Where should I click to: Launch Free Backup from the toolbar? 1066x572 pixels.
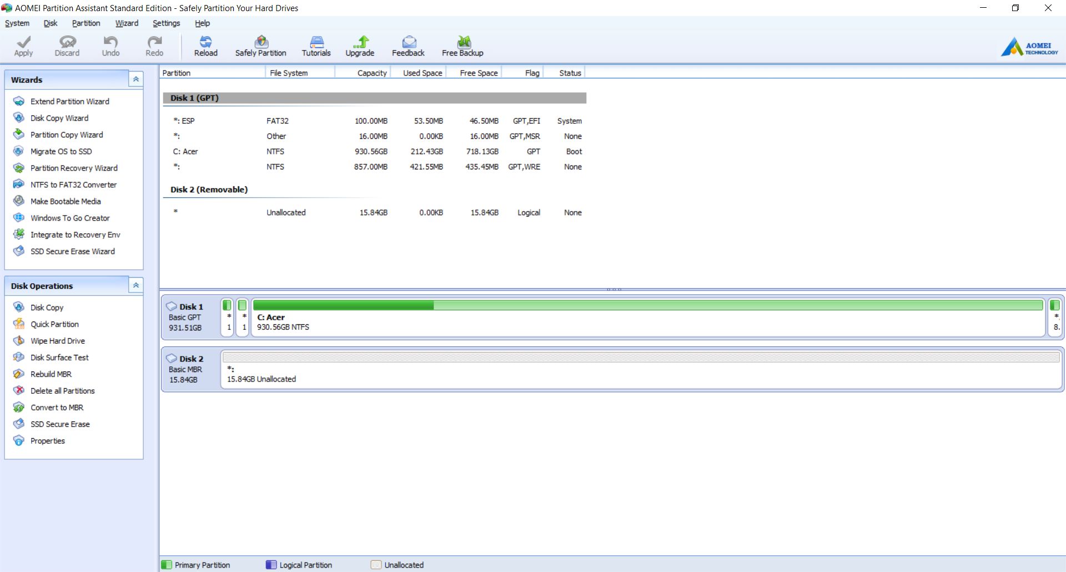point(463,42)
